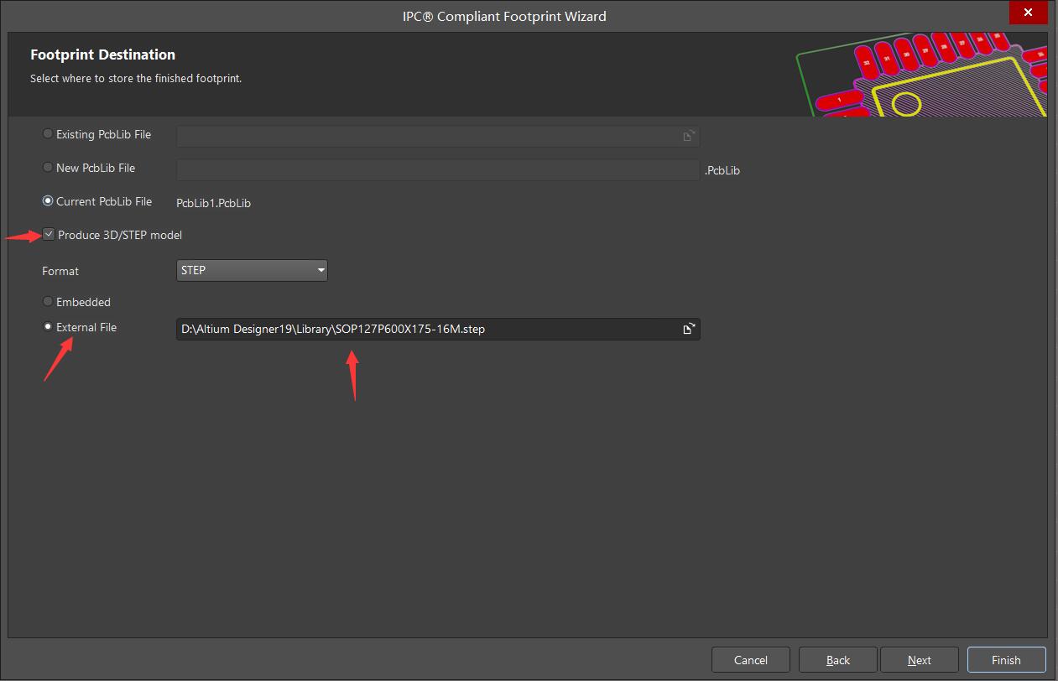Click Finish to complete the footprint

click(1006, 660)
